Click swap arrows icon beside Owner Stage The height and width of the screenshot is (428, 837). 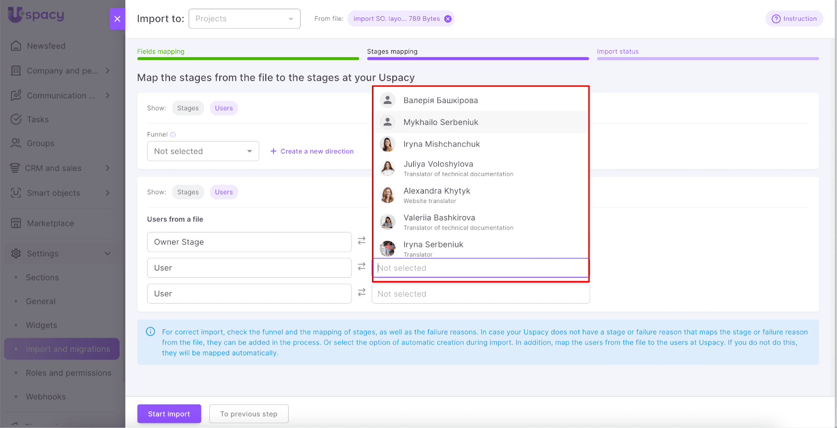point(361,241)
